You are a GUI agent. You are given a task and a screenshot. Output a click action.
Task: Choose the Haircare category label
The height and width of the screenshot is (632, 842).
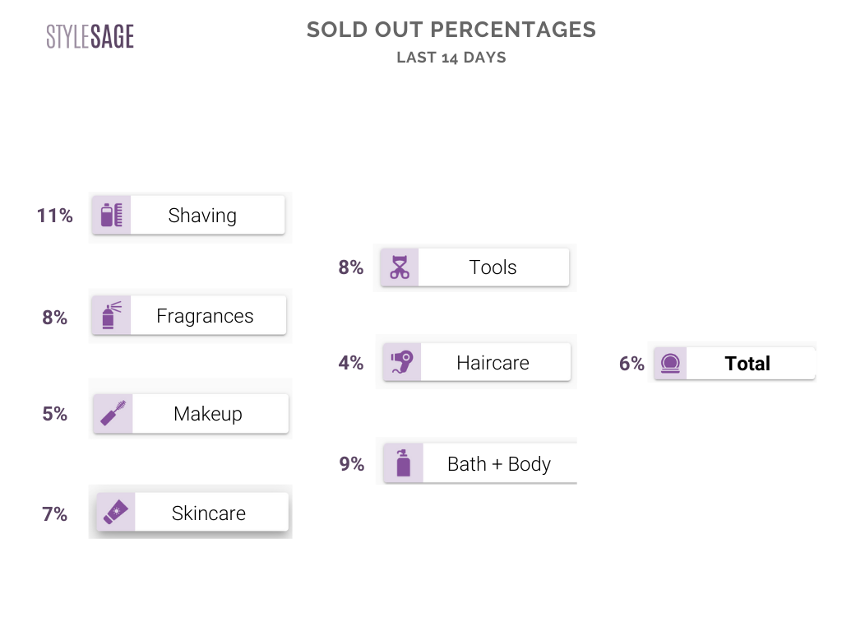(493, 363)
